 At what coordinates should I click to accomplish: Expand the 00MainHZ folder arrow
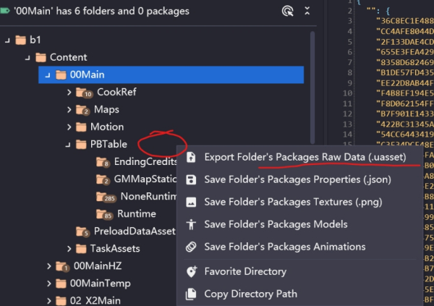click(49, 266)
